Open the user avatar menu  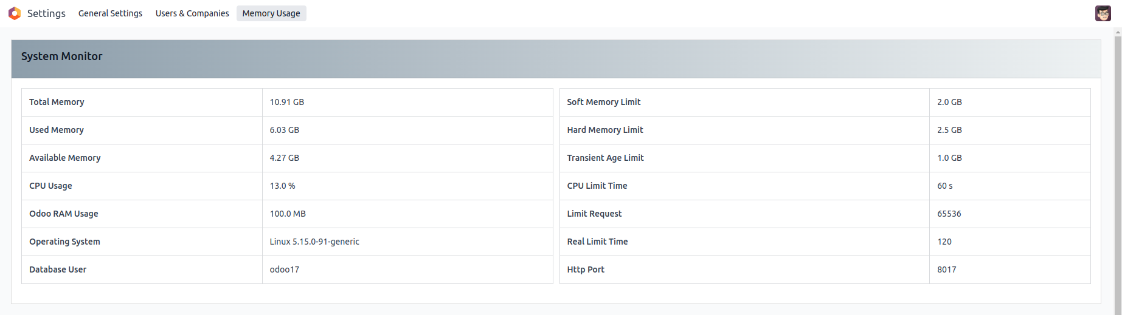pyautogui.click(x=1103, y=13)
